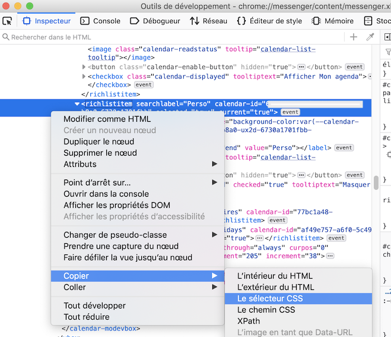Select 'Le sélecteur CSS' in submenu
Viewport: 391px width, 337px height.
click(x=270, y=298)
